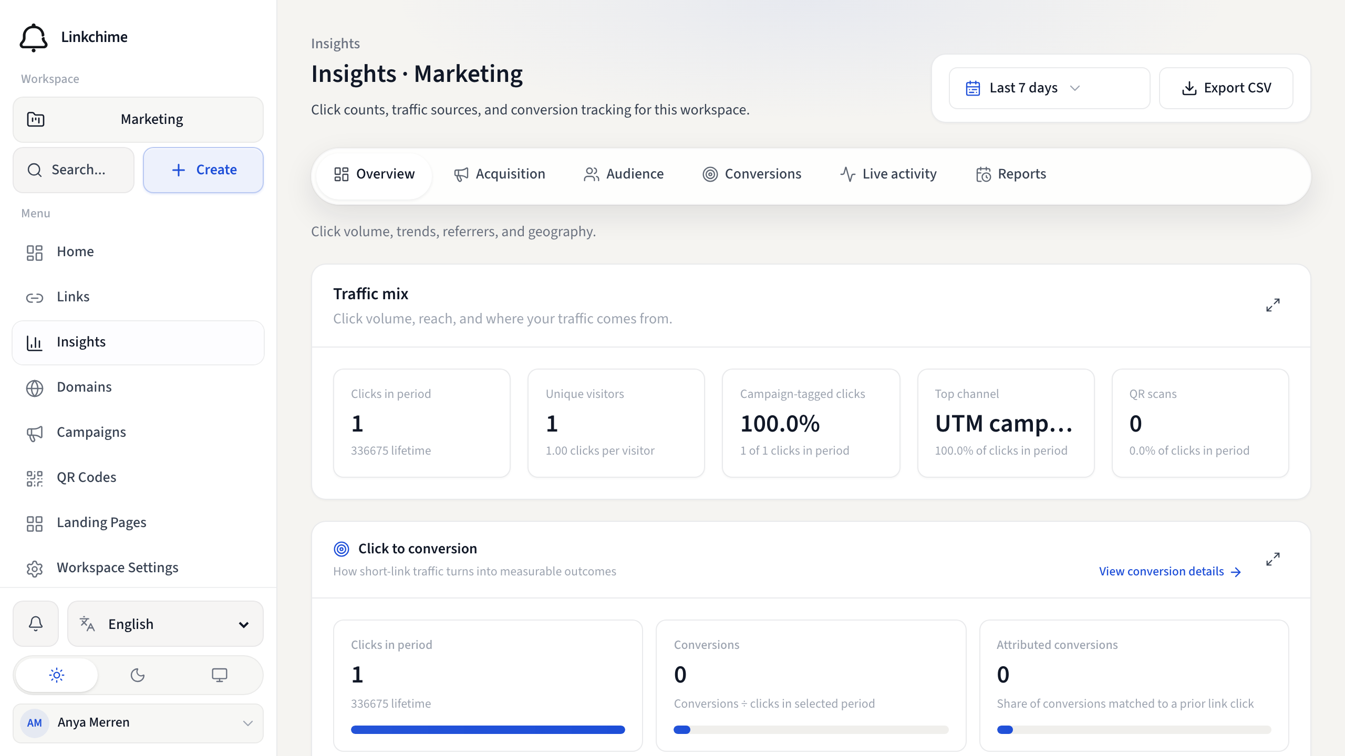This screenshot has width=1345, height=756.
Task: Open Landing Pages from the sidebar
Action: [138, 523]
